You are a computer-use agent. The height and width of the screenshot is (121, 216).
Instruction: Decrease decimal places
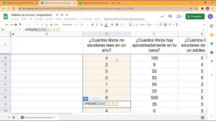click(x=47, y=25)
